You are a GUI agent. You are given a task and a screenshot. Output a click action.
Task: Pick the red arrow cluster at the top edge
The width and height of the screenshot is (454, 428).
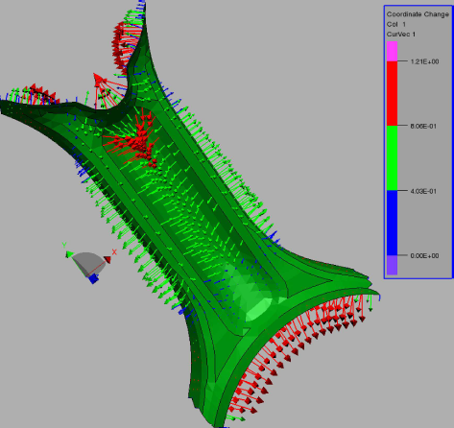(x=123, y=48)
